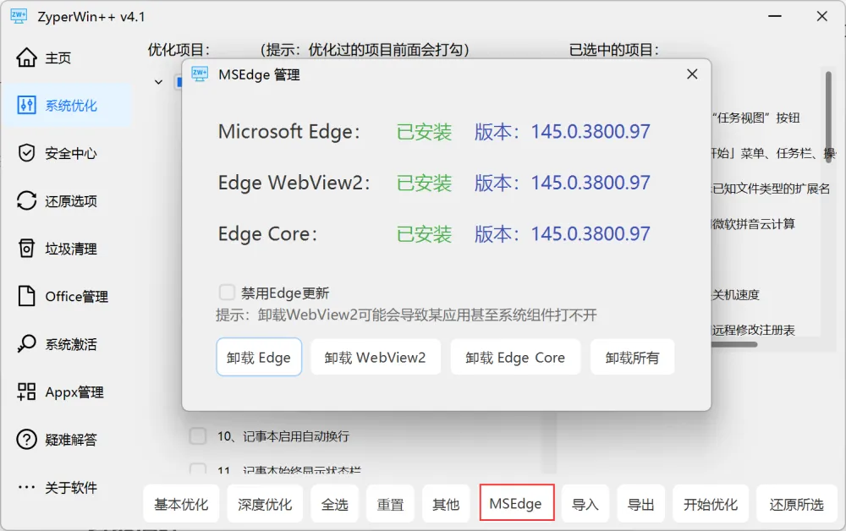
Task: Click the 其他 button
Action: tap(446, 503)
